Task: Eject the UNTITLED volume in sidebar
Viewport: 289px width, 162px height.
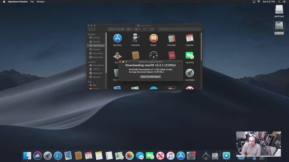Action: click(x=103, y=69)
